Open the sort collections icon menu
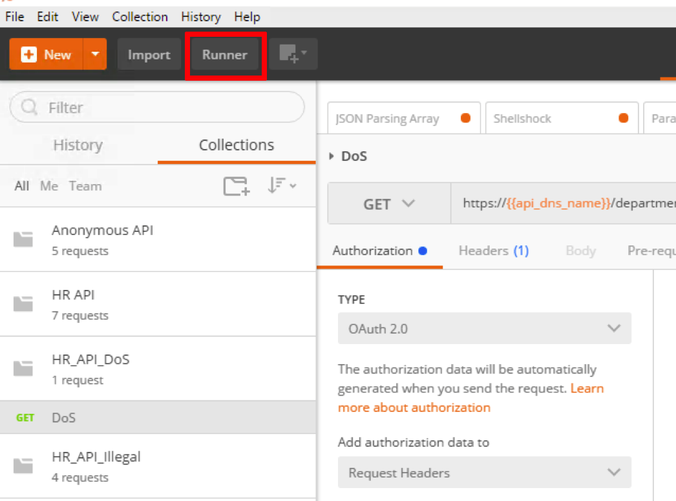Screen dimensions: 676x501 [282, 186]
